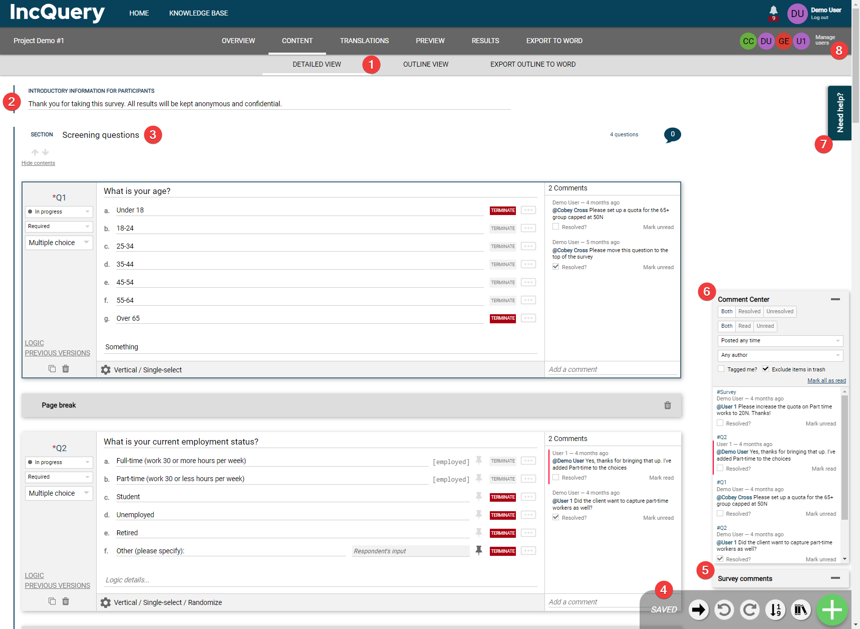
Task: Expand the 'Posted any time' dropdown
Action: [x=780, y=341]
